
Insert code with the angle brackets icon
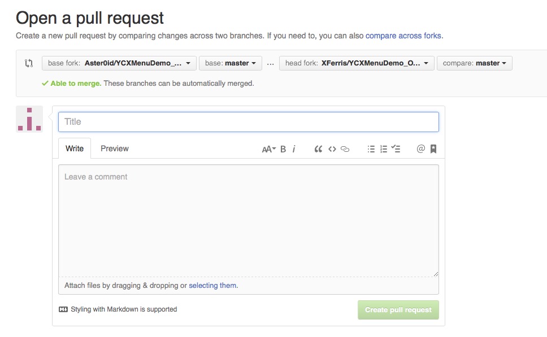pos(332,149)
